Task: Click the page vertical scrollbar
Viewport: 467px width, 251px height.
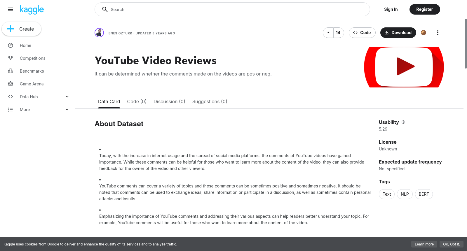Action: [466, 44]
